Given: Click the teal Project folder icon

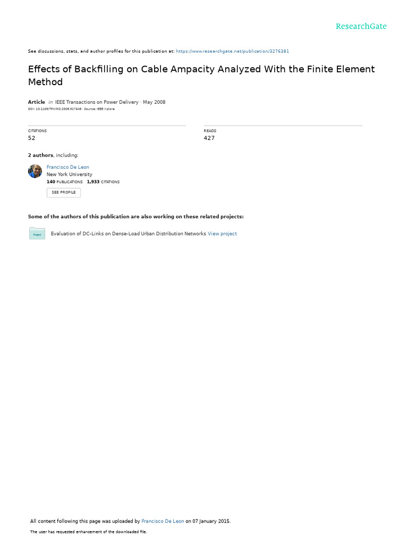Looking at the screenshot, I should click(37, 233).
